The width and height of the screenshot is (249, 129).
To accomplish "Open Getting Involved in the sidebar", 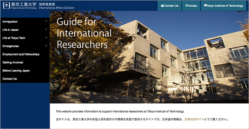I will pos(25,62).
